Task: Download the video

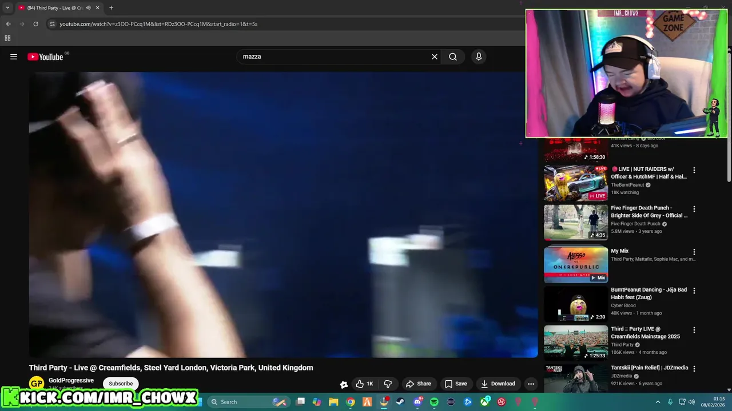Action: (x=498, y=384)
